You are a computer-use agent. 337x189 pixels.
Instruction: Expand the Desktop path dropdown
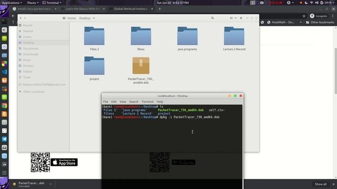94,18
